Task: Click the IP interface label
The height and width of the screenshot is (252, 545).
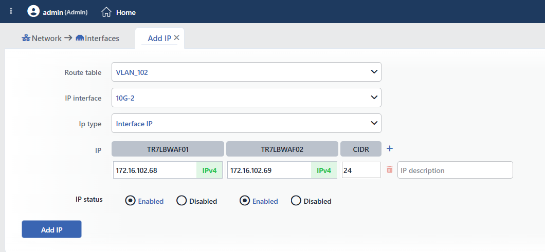Action: point(83,98)
